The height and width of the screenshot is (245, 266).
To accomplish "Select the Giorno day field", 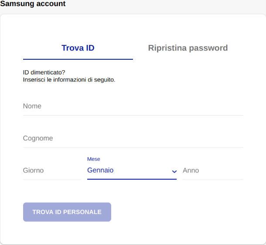I will (52, 170).
